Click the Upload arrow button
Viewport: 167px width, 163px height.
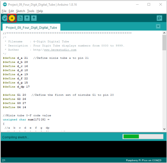click(x=12, y=18)
